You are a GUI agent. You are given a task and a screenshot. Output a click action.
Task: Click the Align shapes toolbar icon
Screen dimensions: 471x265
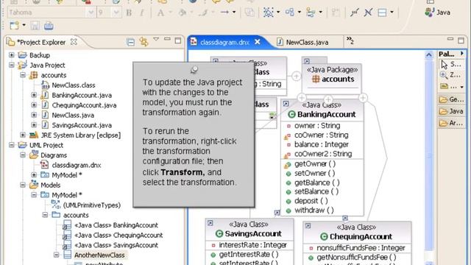coord(311,13)
